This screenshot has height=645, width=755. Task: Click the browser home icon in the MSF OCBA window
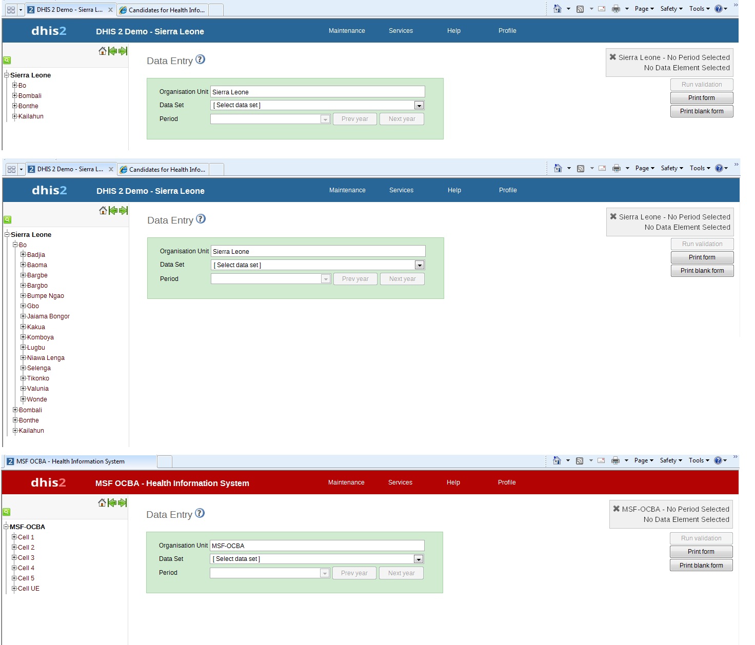(x=557, y=460)
